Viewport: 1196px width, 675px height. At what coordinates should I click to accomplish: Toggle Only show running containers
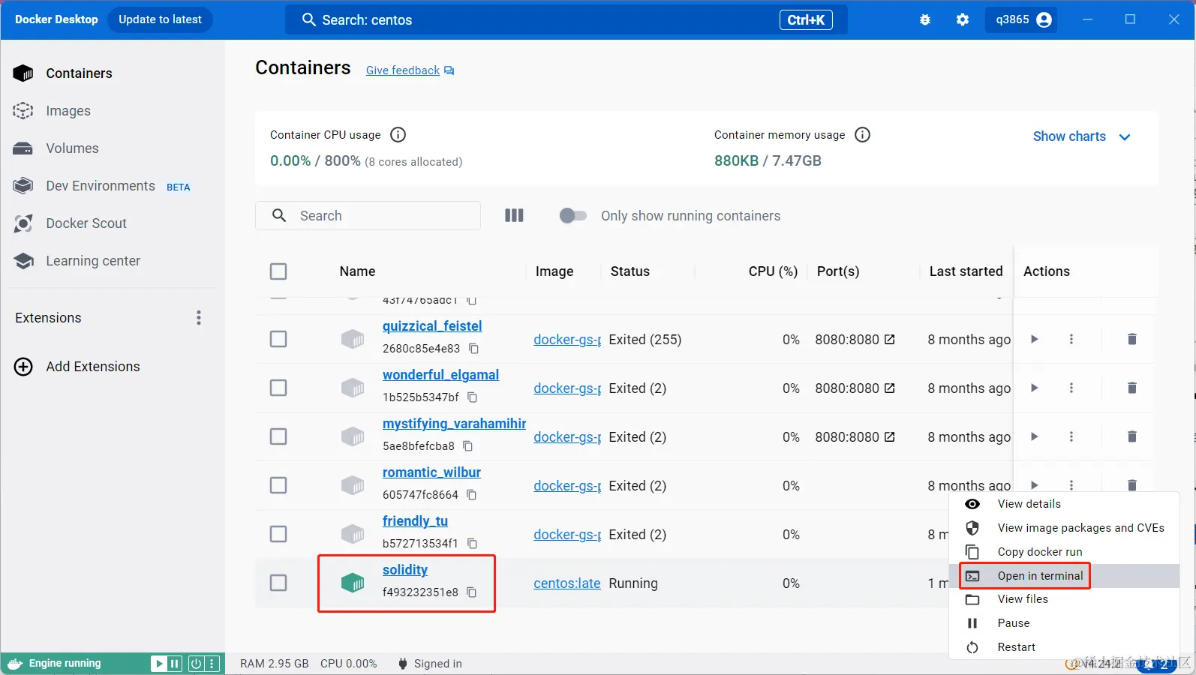tap(573, 216)
